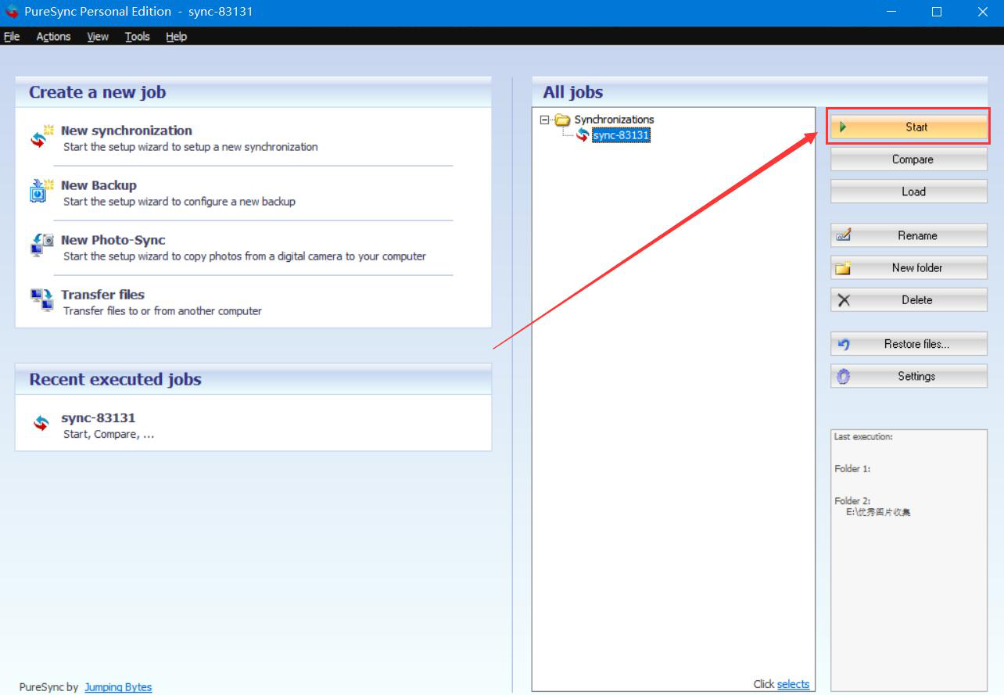The height and width of the screenshot is (695, 1004).
Task: Open the Jumping Bytes link
Action: coord(118,687)
